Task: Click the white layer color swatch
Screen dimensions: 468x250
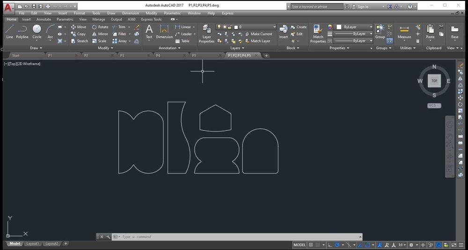Action: click(236, 27)
